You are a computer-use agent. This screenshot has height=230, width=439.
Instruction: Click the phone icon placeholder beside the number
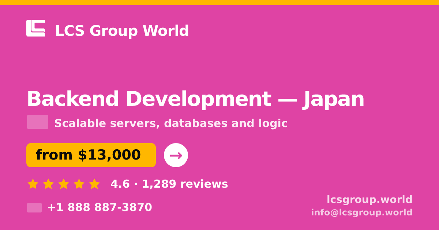(34, 208)
